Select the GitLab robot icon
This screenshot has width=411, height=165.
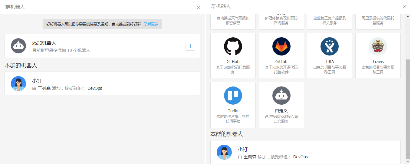point(281,46)
